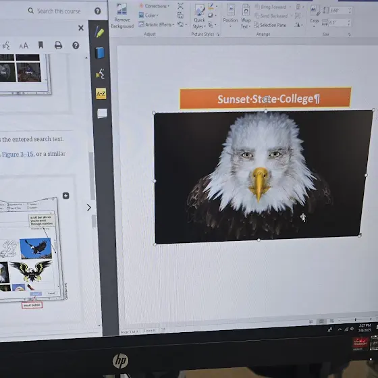Click the Picture Border icon

(211, 6)
